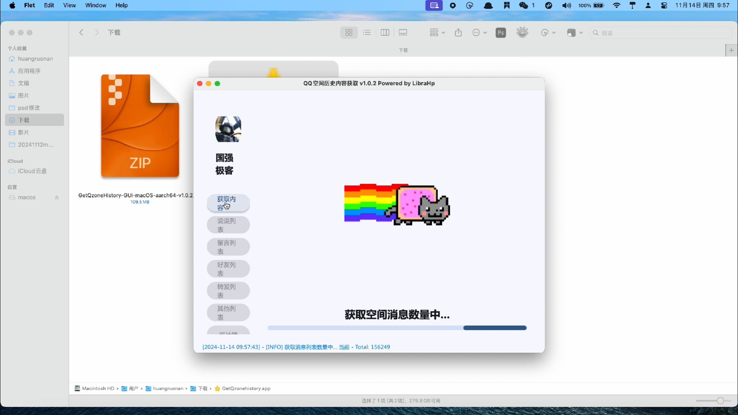Click the user account icon in menu bar

click(x=648, y=5)
